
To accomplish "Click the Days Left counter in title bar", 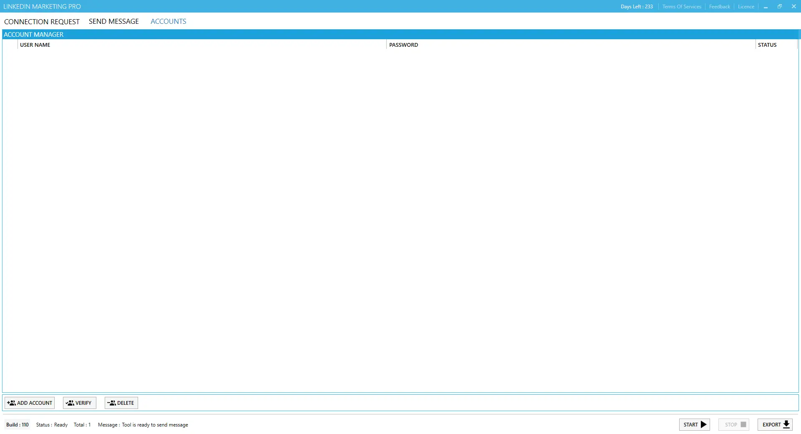I will (x=636, y=7).
